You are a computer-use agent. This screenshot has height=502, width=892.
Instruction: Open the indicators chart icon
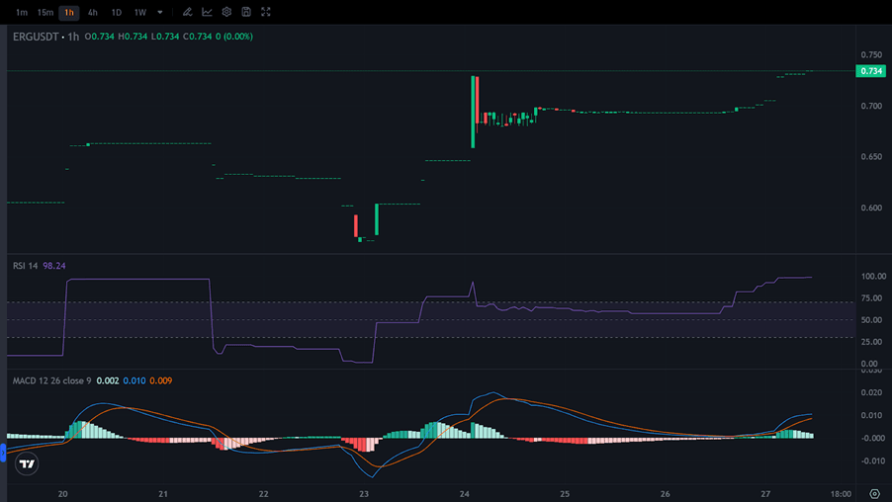click(x=207, y=12)
